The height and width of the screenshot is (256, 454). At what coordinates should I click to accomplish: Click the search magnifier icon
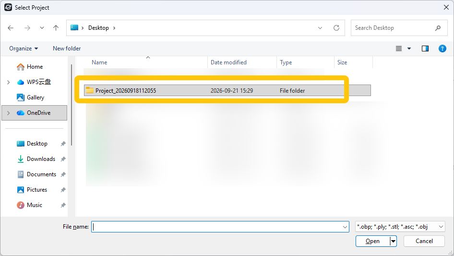438,28
